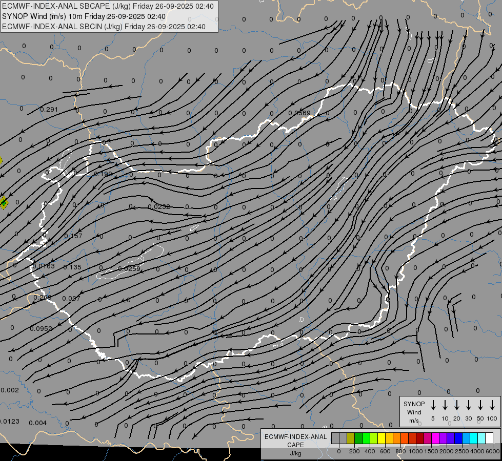Click the 30 m/s wind arrow in legend
This screenshot has width=502, height=461.
[469, 405]
